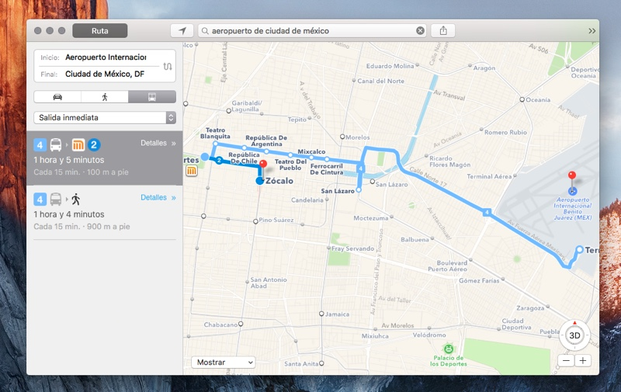Select the walking mode
621x392 pixels.
coord(105,97)
